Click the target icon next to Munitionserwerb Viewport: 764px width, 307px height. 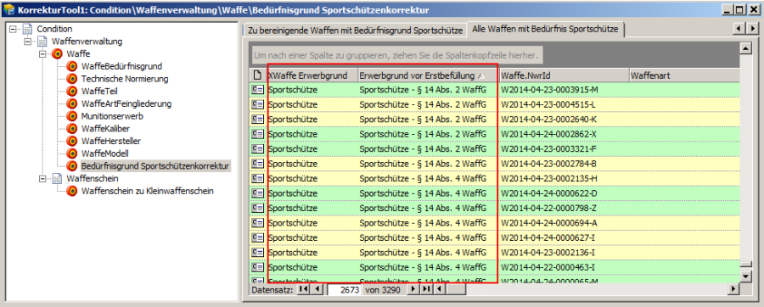pos(72,116)
